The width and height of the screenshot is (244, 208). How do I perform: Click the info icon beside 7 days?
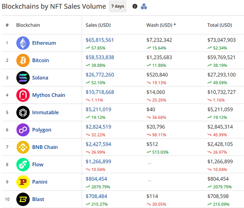(135, 7)
